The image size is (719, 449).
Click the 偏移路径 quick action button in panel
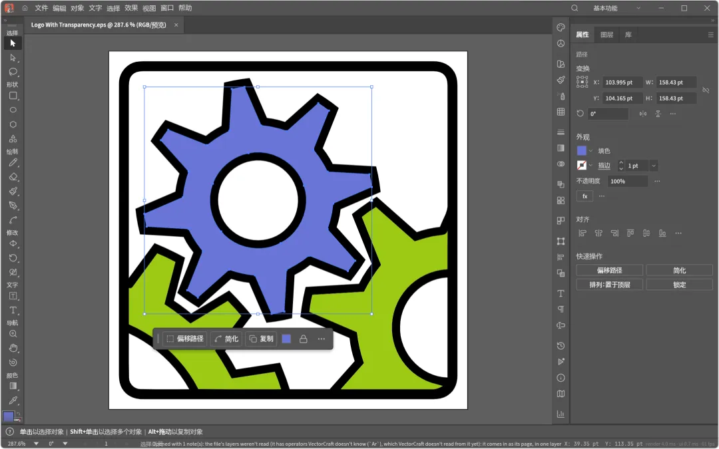click(609, 270)
